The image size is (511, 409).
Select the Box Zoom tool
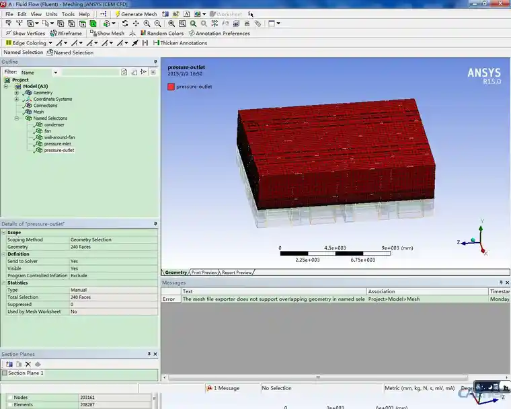tap(158, 24)
